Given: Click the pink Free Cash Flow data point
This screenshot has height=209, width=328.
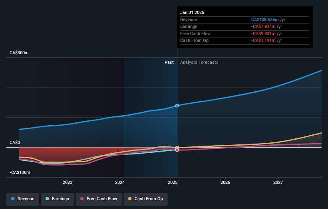Looking at the screenshot, I should tap(177, 150).
